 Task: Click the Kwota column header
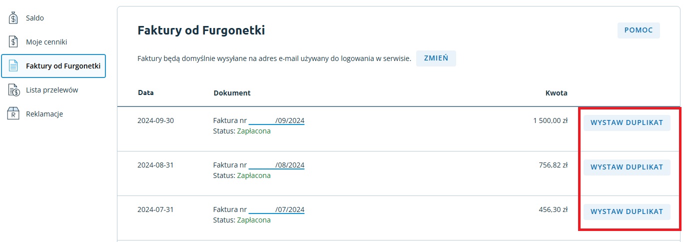point(556,93)
